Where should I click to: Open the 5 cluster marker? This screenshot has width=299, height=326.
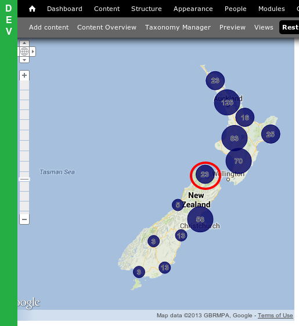[178, 205]
